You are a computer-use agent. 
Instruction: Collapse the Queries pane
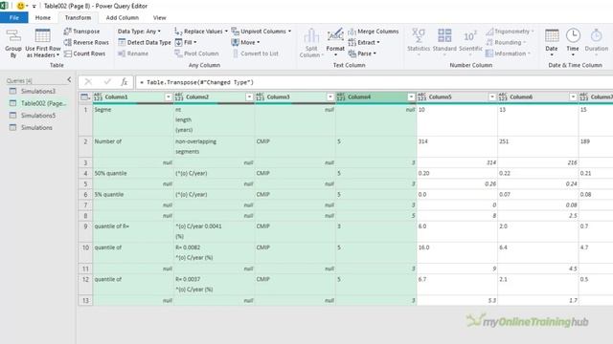69,80
